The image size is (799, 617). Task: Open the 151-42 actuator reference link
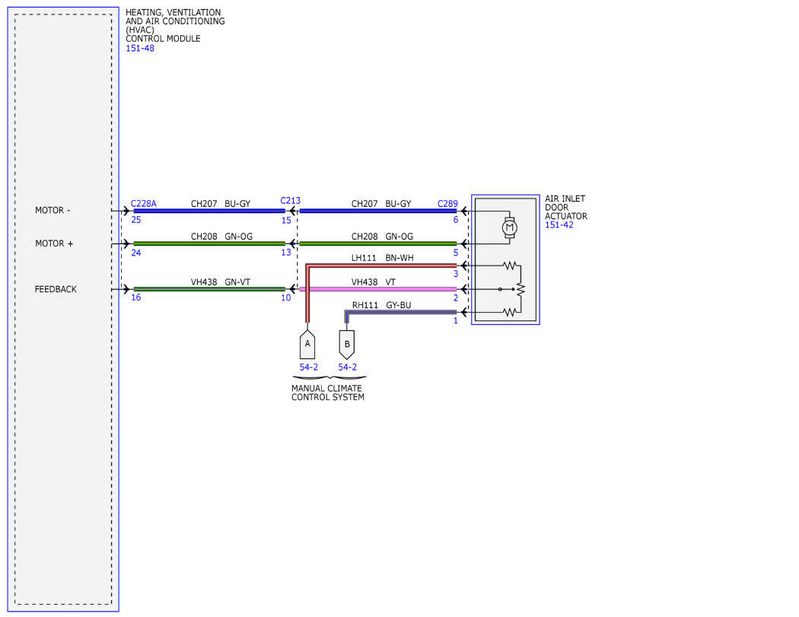559,224
